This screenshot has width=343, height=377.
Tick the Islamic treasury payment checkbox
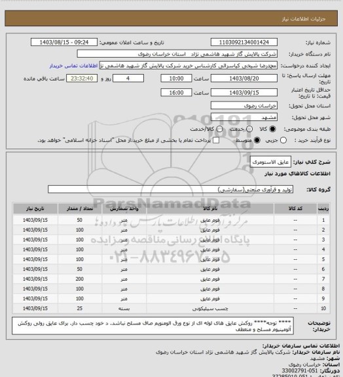coord(216,140)
